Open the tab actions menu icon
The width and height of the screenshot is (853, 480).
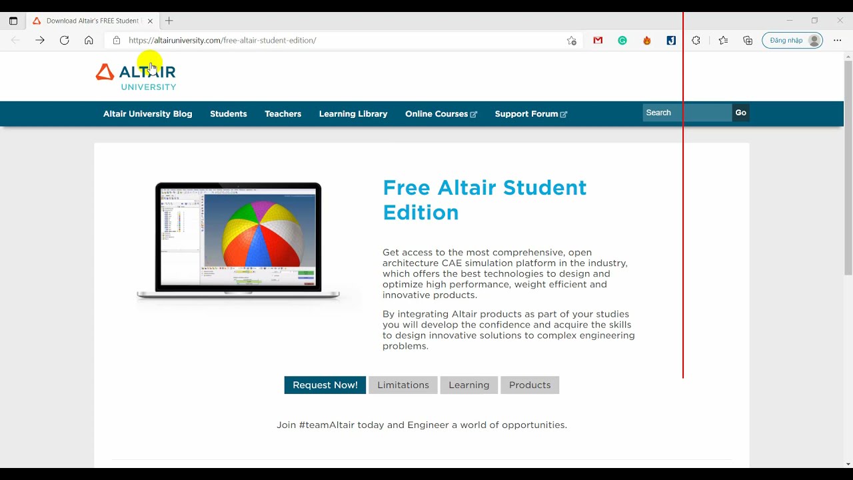click(13, 21)
